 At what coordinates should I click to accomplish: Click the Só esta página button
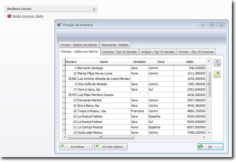click(x=111, y=147)
